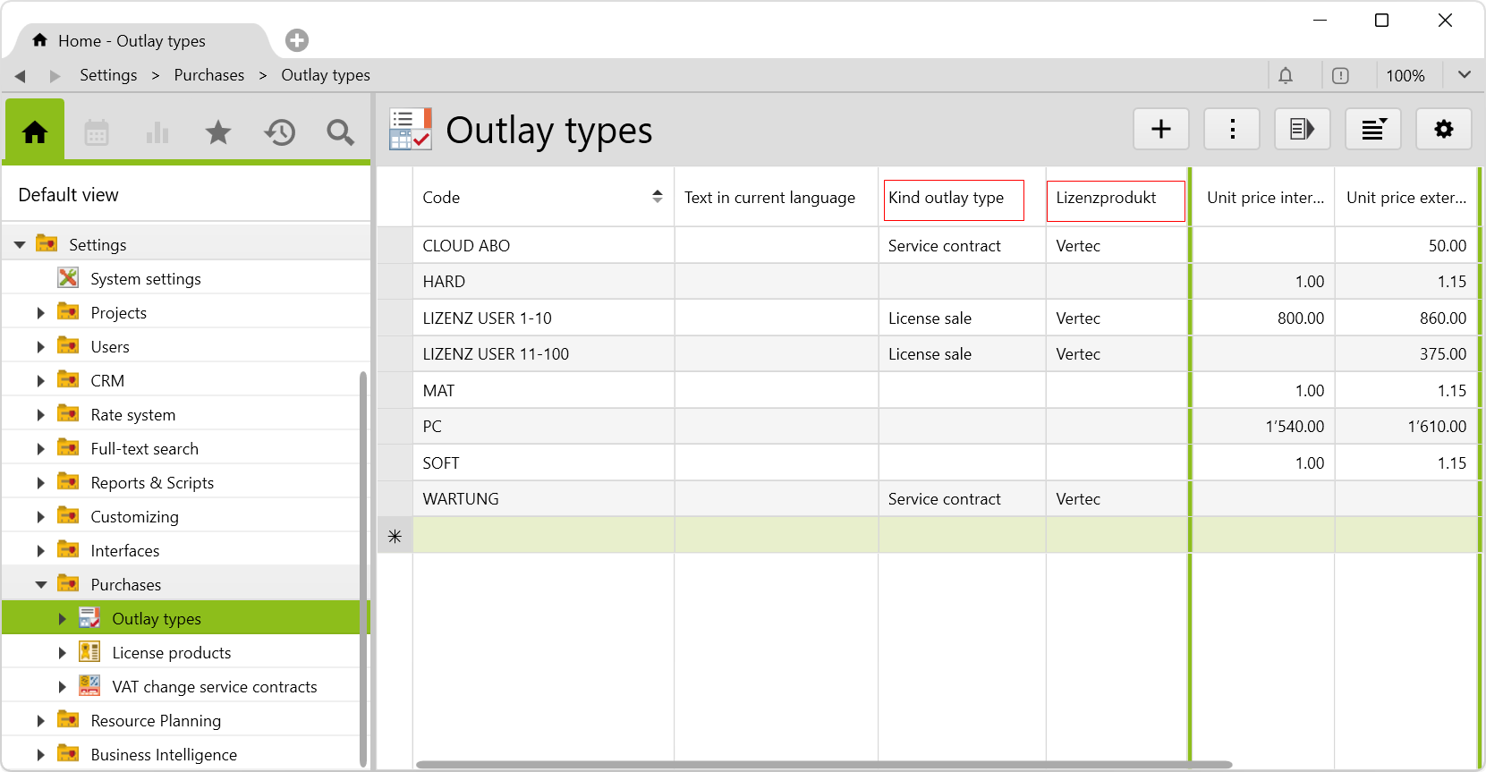Click the Home tab icon in sidebar

click(x=35, y=132)
